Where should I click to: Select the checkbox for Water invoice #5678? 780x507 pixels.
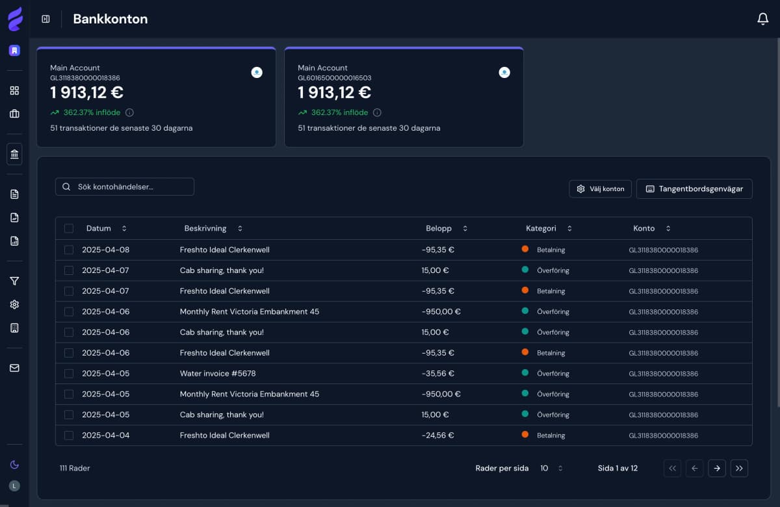[x=69, y=373]
